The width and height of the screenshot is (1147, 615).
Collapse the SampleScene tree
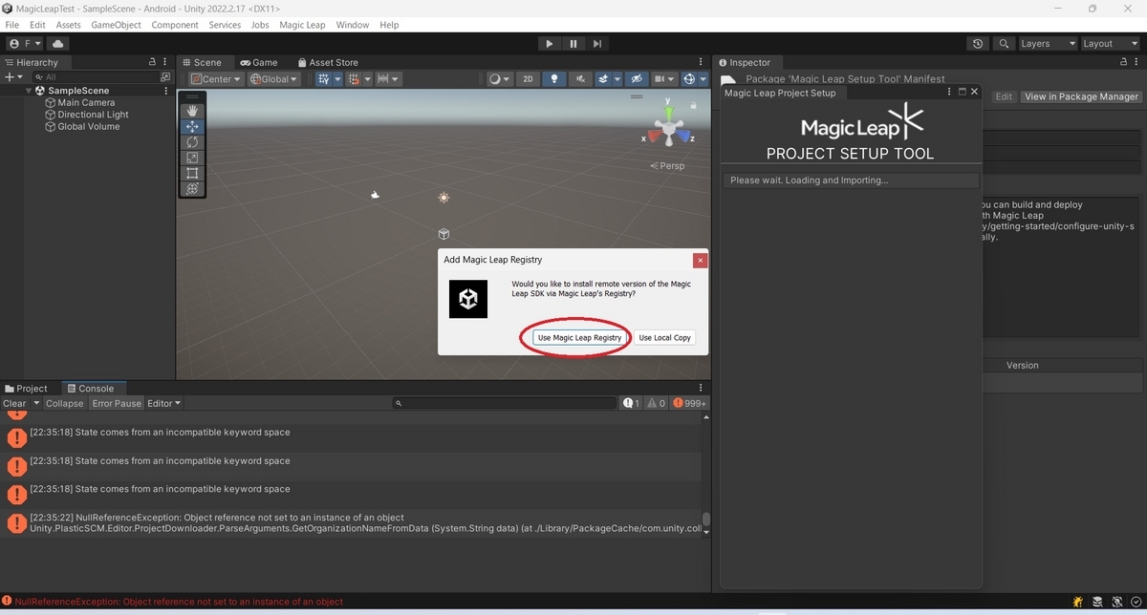30,91
